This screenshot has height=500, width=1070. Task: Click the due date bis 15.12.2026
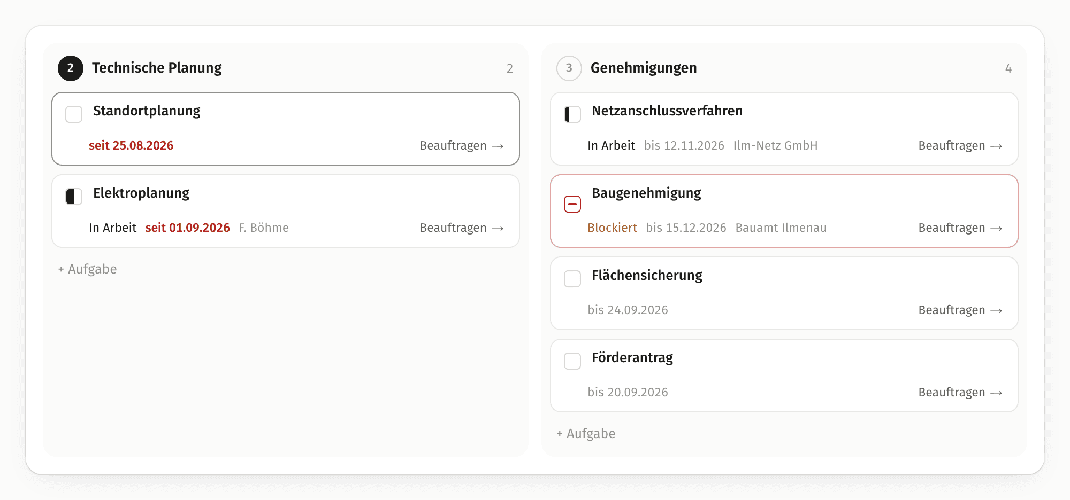pyautogui.click(x=686, y=228)
